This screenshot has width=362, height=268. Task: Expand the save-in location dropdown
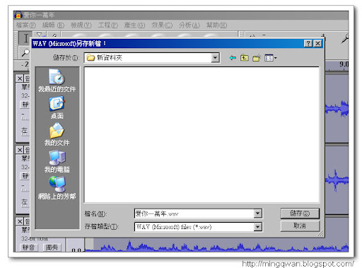215,58
